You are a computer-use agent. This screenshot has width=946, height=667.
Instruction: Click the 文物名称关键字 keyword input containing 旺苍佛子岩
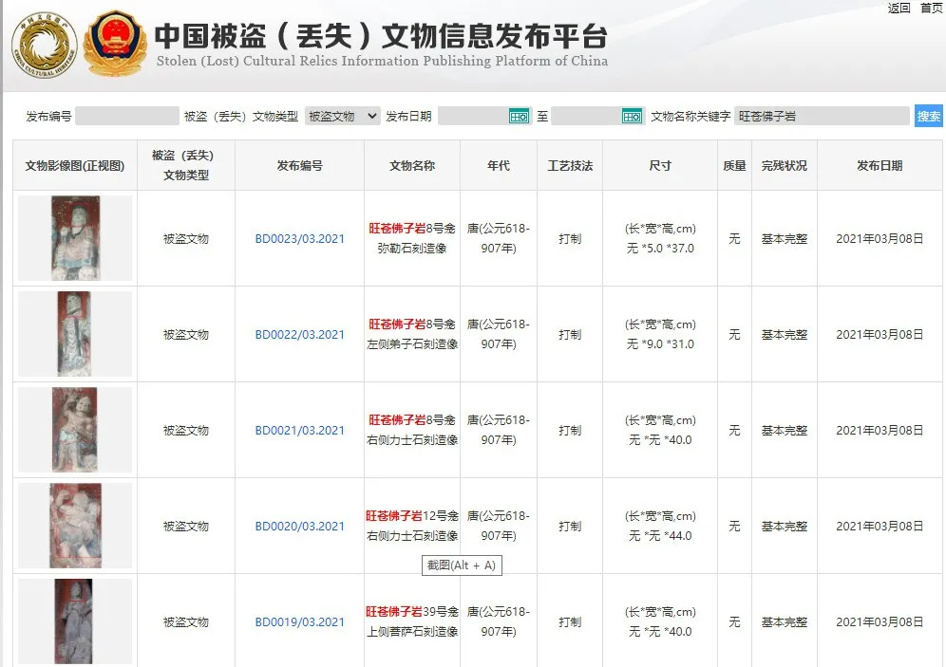tap(820, 116)
